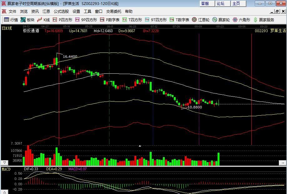Open the 文件 menu
This screenshot has height=194, width=287.
click(x=13, y=12)
